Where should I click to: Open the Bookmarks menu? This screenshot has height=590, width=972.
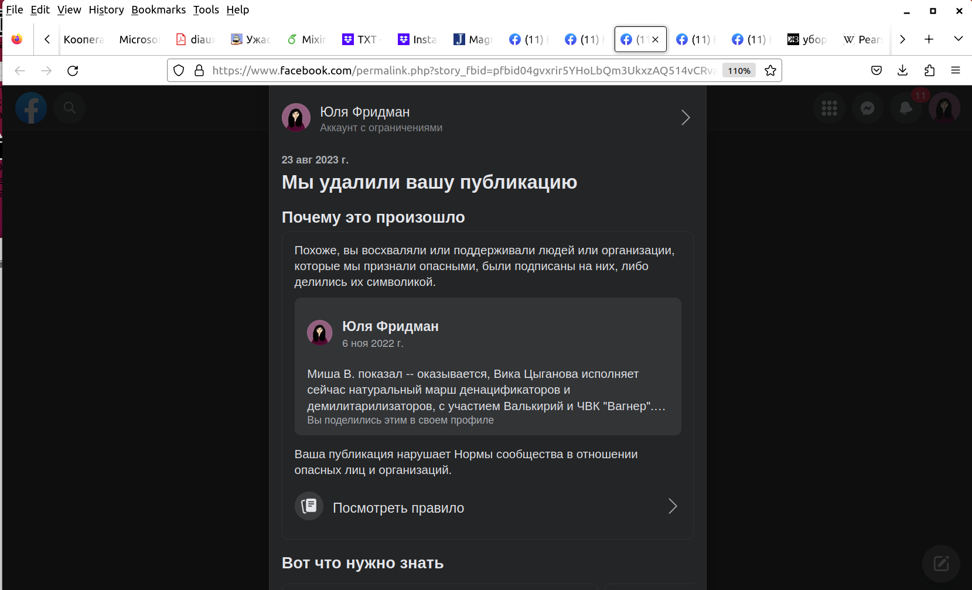pos(158,10)
